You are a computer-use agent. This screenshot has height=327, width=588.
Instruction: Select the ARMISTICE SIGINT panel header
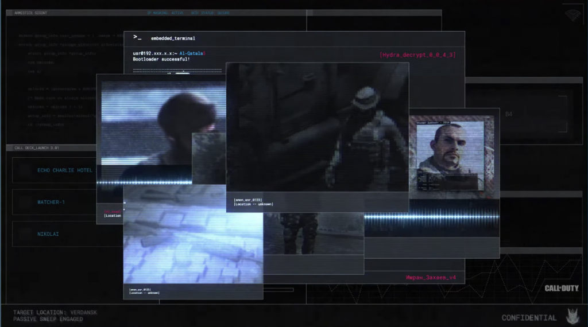point(31,13)
